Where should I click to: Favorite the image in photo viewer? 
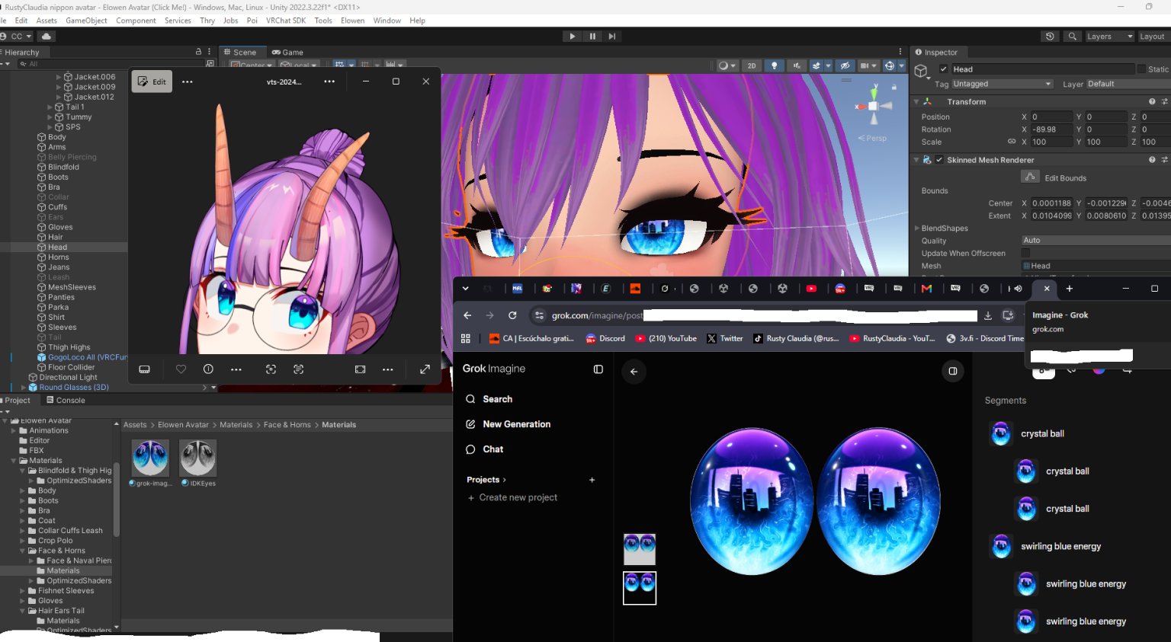[181, 369]
